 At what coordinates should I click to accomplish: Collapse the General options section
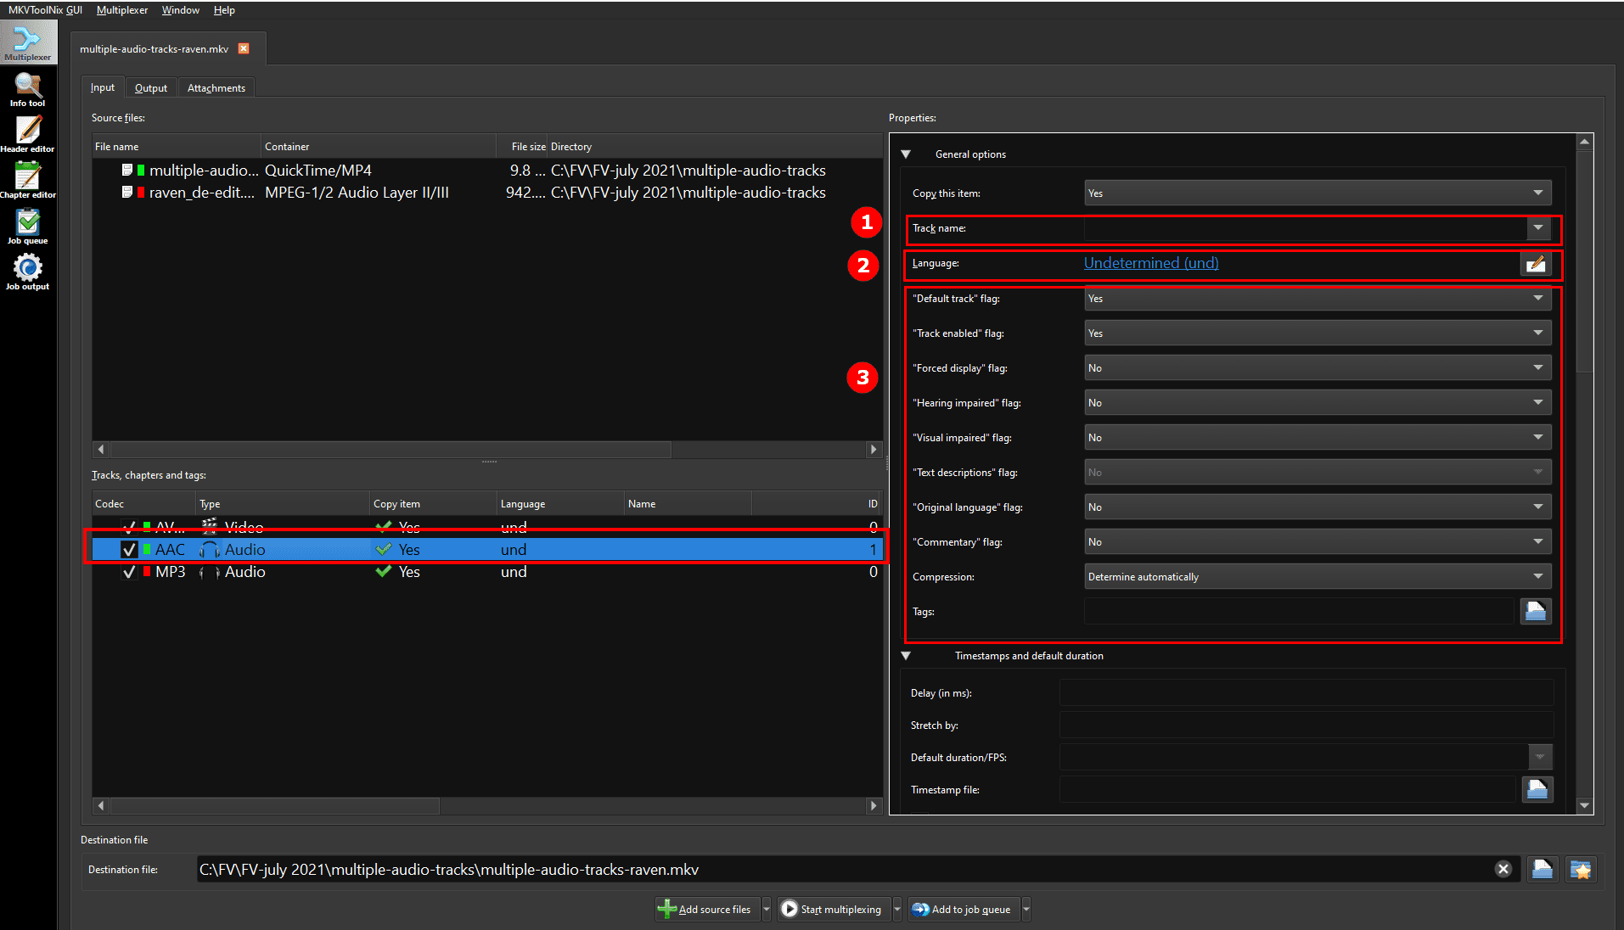coord(906,154)
